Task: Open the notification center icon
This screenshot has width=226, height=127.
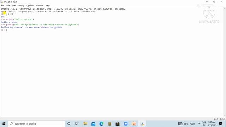Action: [220, 124]
